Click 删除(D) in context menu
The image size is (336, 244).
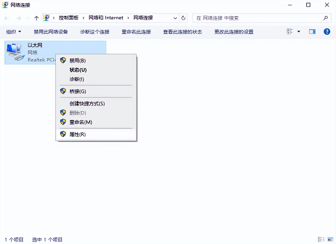[96, 113]
